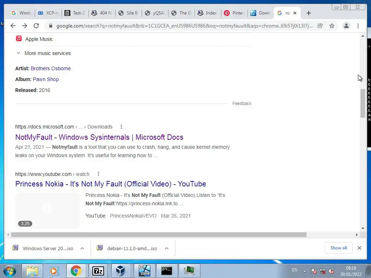371x278 pixels.
Task: Switch to the The G tab
Action: 182,13
